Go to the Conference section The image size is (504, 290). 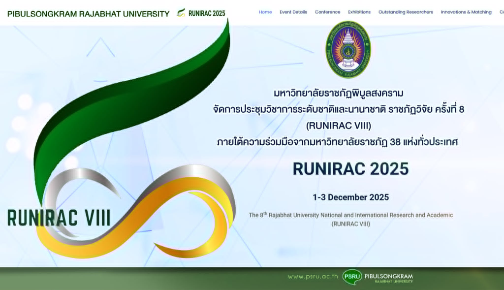327,12
